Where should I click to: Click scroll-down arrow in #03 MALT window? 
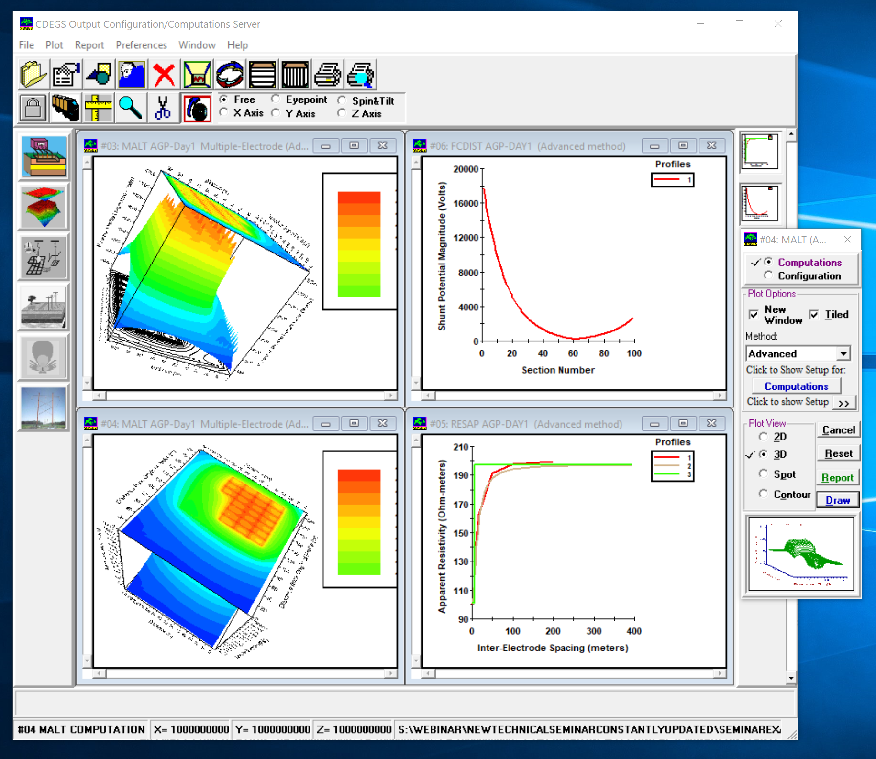(x=87, y=383)
